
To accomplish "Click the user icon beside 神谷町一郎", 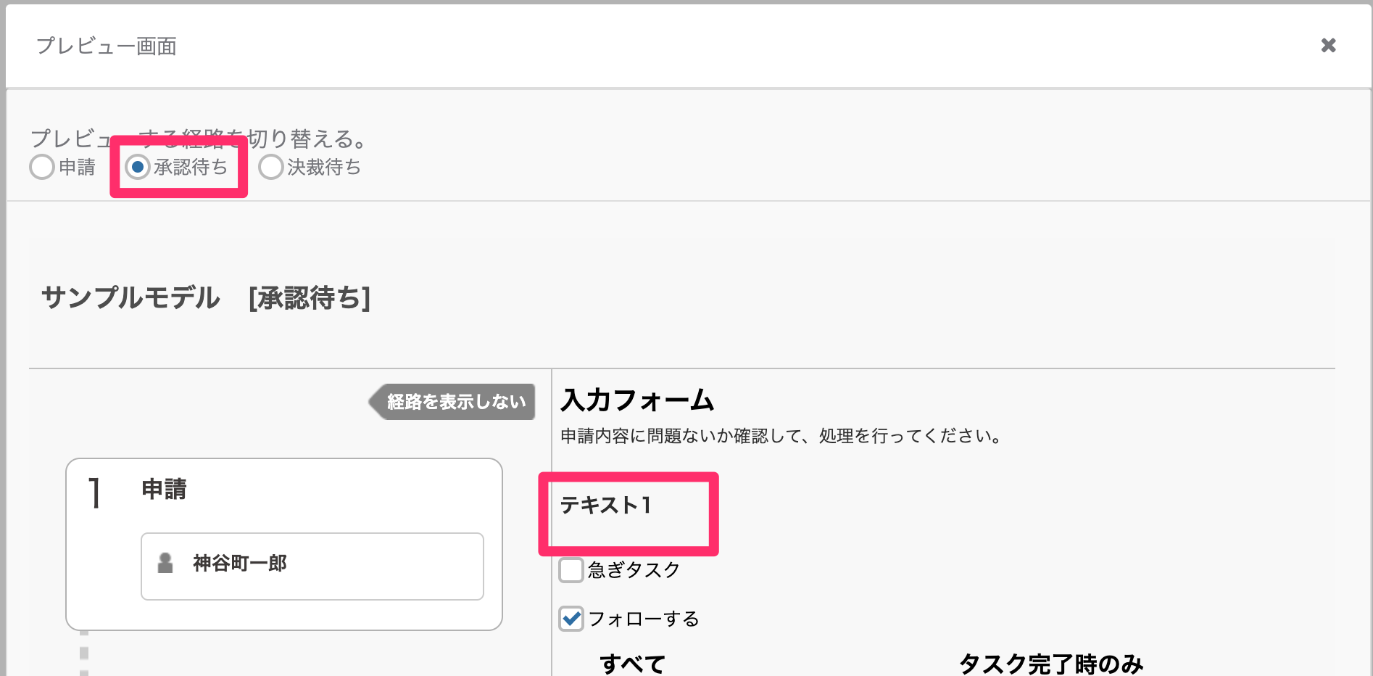I will point(165,564).
